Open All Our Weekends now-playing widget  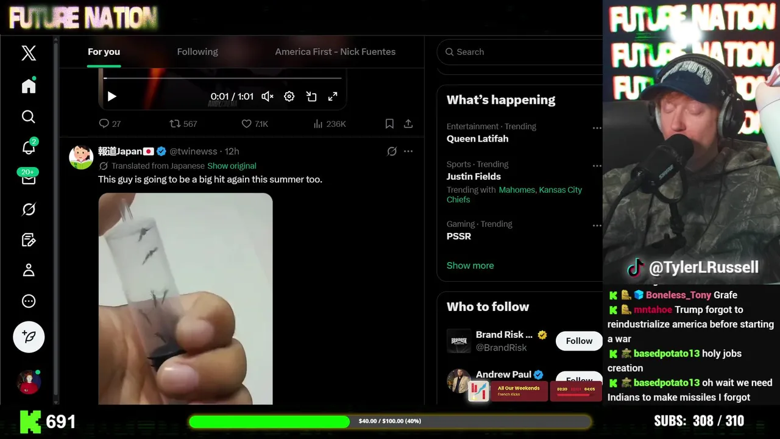(508, 391)
